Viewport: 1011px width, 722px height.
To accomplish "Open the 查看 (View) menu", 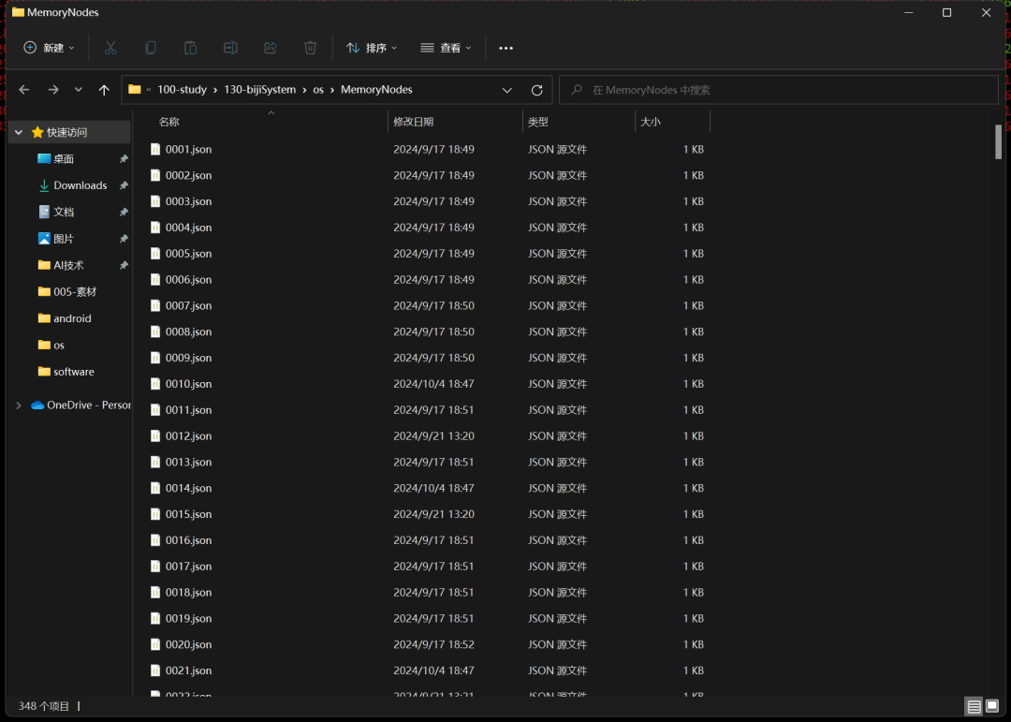I will click(x=446, y=48).
